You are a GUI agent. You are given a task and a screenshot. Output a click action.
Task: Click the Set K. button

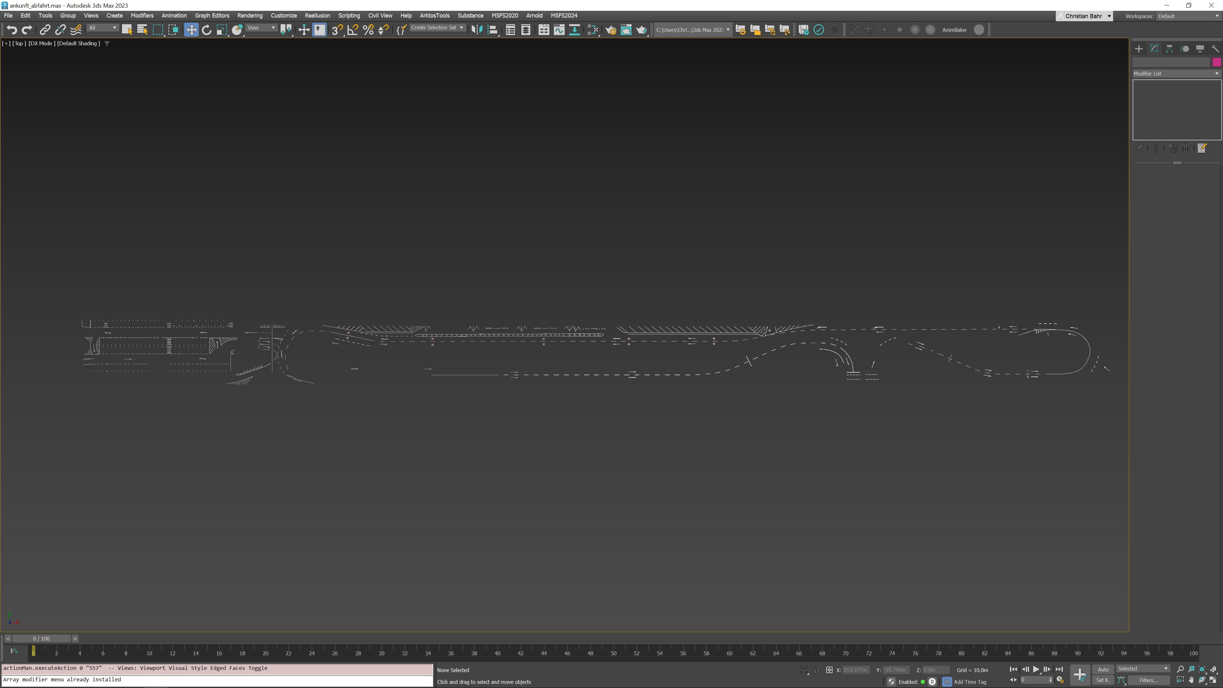tap(1102, 680)
